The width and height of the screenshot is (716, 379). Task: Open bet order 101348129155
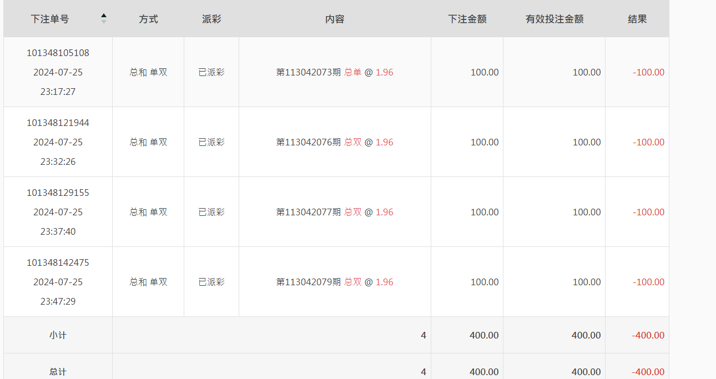(x=58, y=193)
